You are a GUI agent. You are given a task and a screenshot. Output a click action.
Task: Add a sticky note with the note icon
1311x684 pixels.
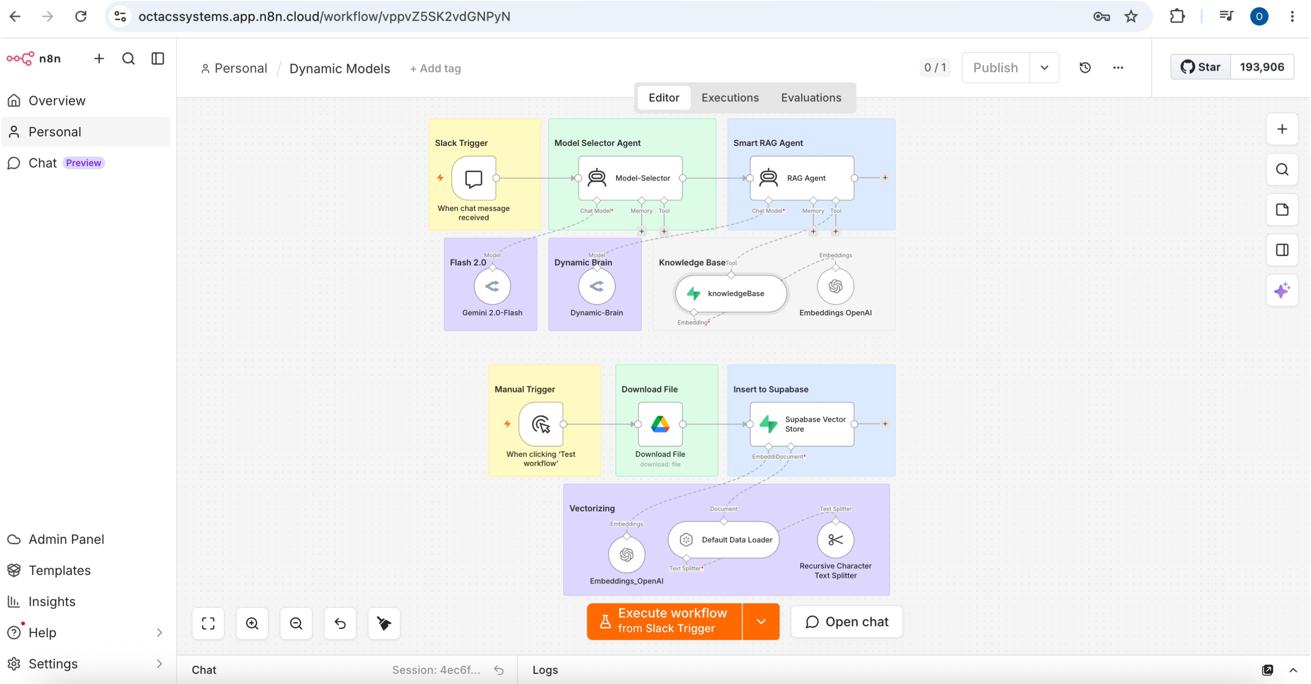point(1282,210)
